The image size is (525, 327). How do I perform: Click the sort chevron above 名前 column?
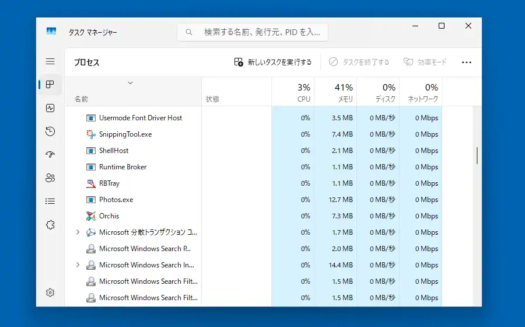pos(130,83)
